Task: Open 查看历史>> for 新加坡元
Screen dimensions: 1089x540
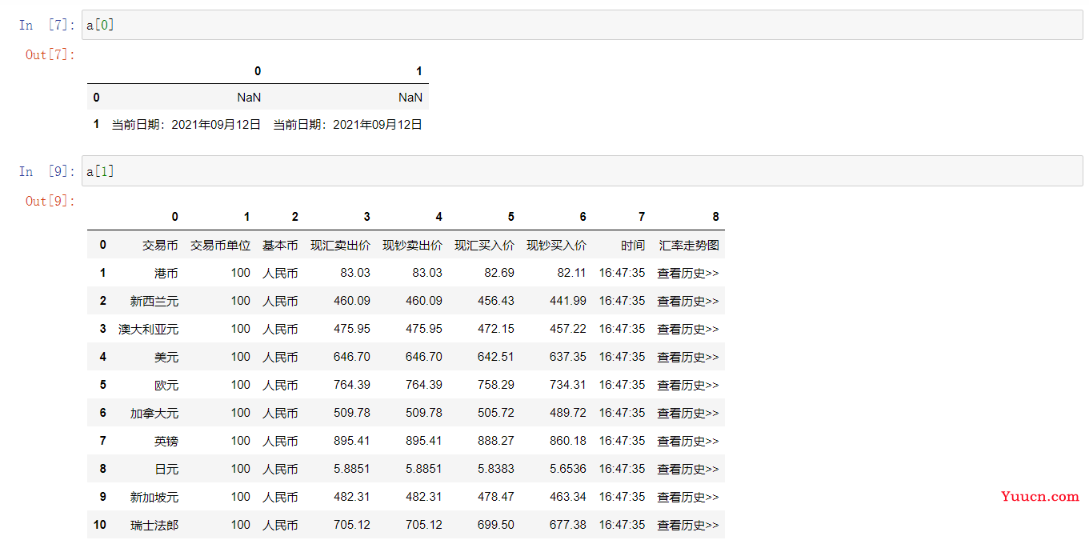Action: [x=688, y=497]
